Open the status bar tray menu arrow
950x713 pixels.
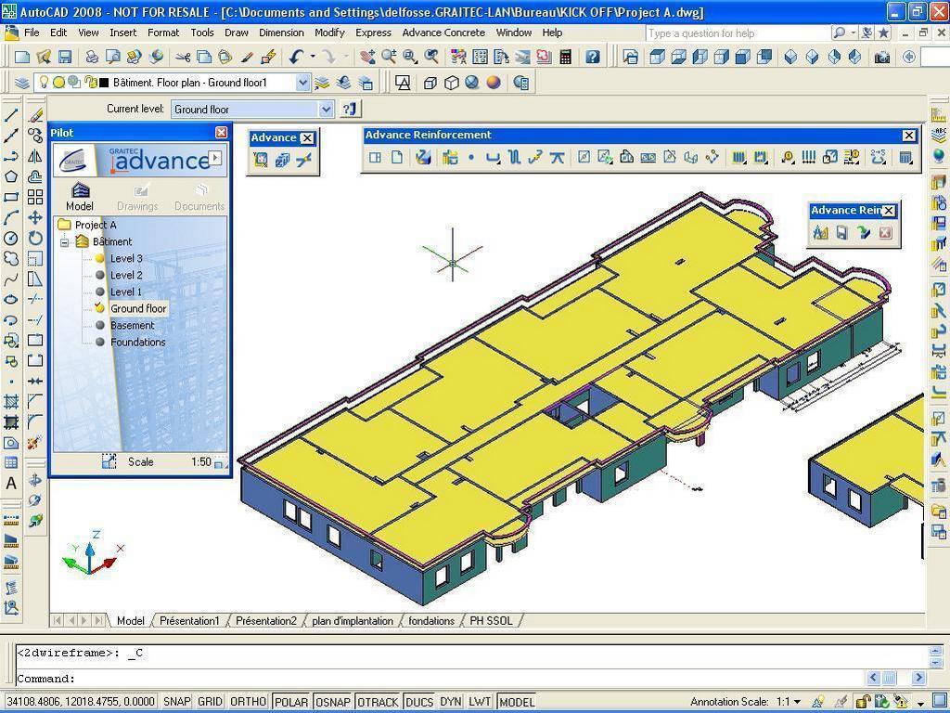(920, 702)
